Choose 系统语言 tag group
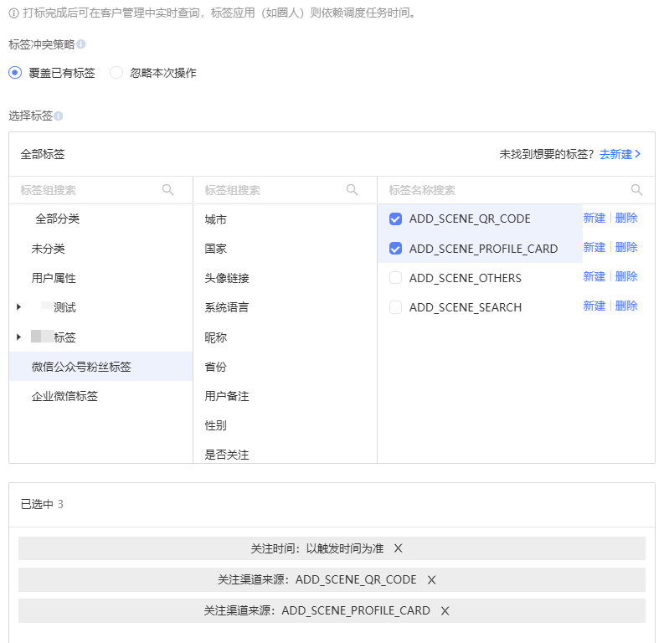Screen dimensions: 664x643 pos(227,307)
